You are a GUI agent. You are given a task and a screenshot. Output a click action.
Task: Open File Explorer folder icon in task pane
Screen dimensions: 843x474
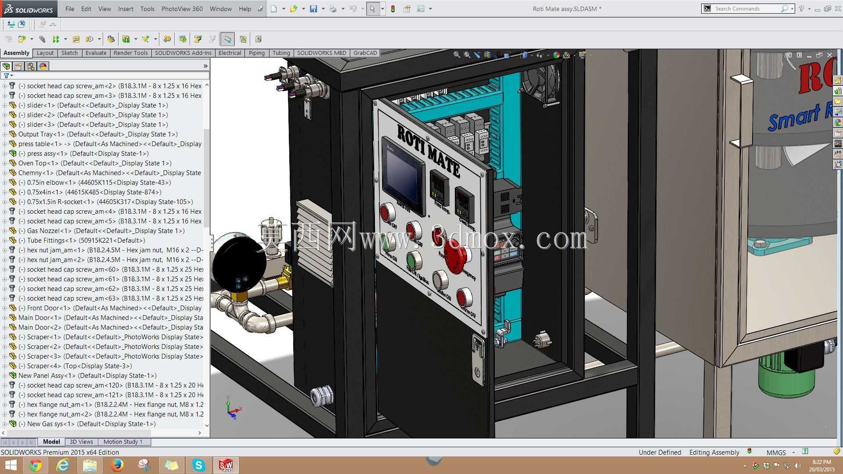pyautogui.click(x=838, y=102)
